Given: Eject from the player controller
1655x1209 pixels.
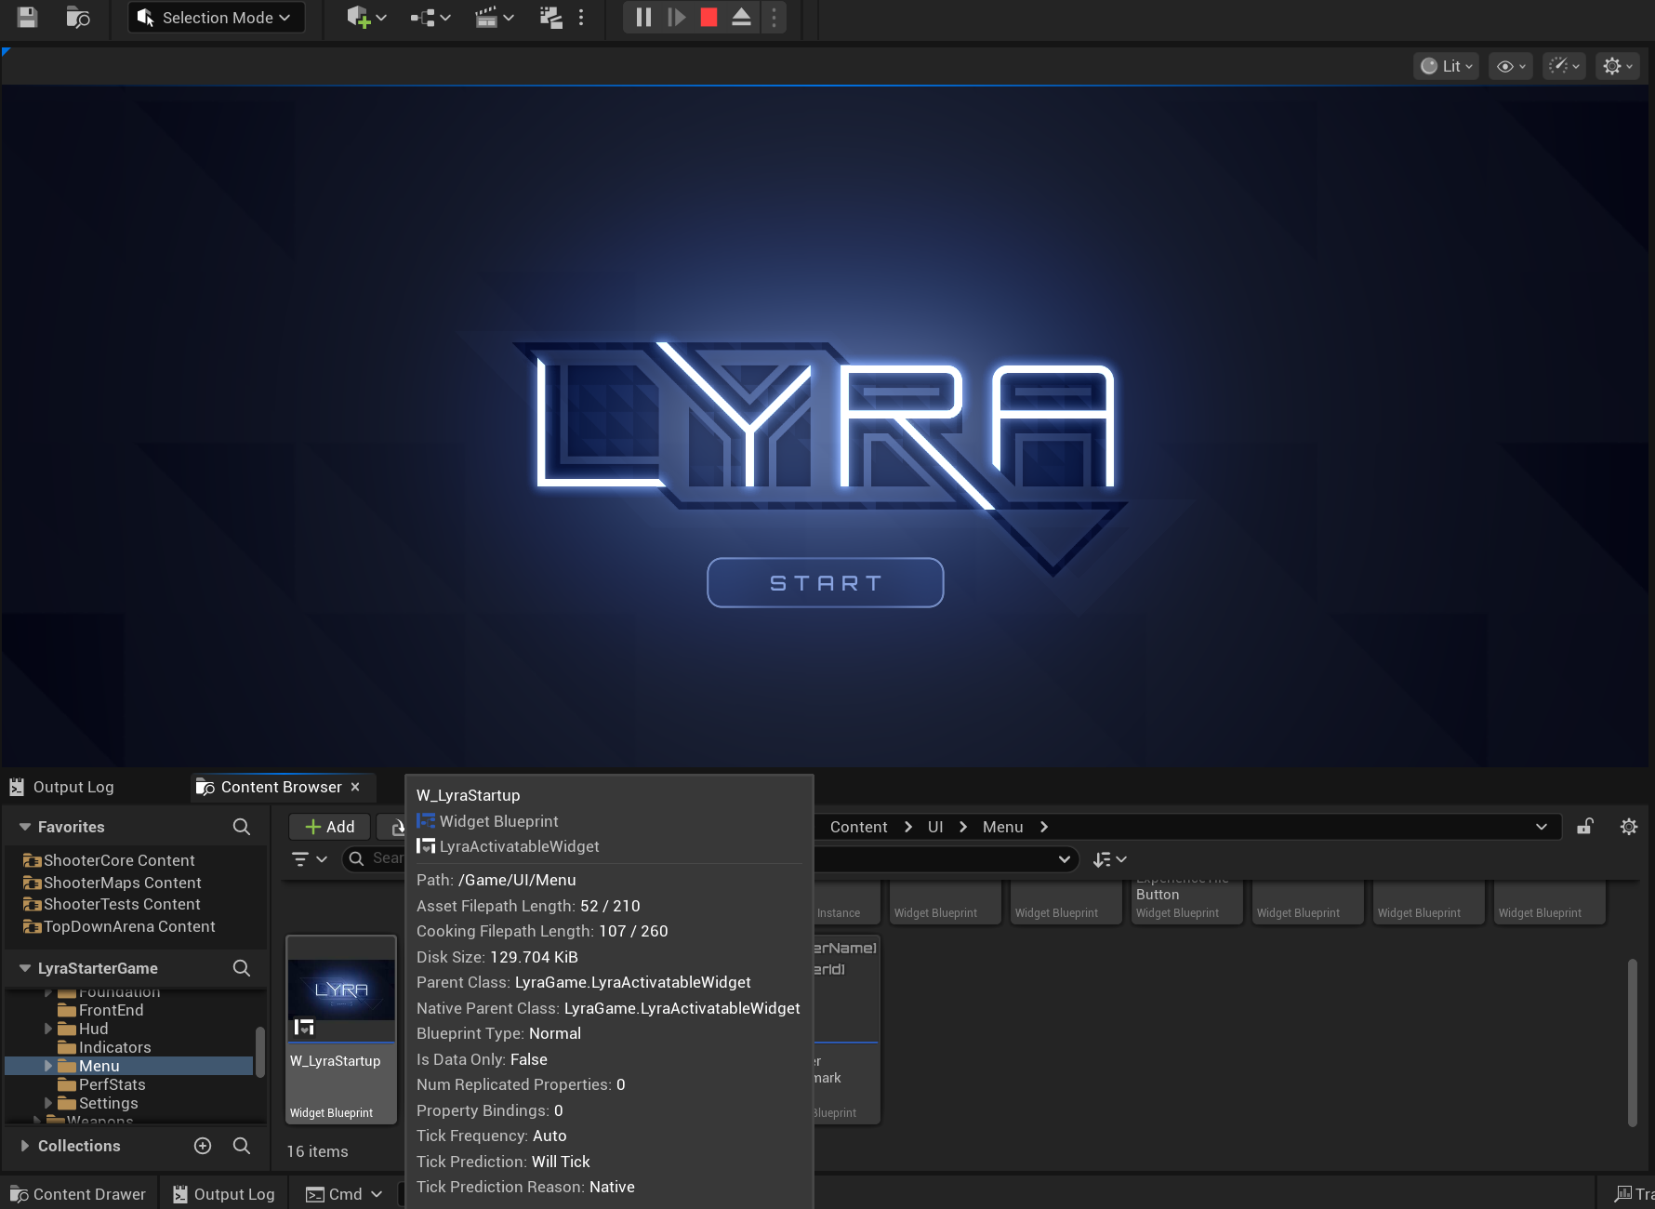Looking at the screenshot, I should point(741,17).
